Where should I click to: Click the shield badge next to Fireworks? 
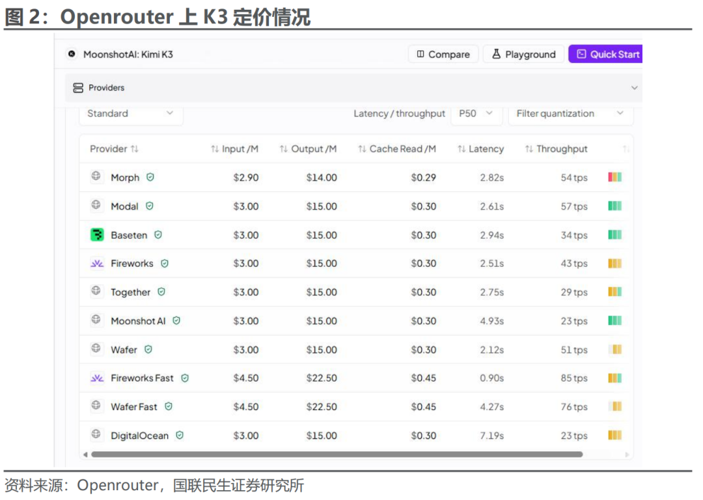[x=165, y=263]
